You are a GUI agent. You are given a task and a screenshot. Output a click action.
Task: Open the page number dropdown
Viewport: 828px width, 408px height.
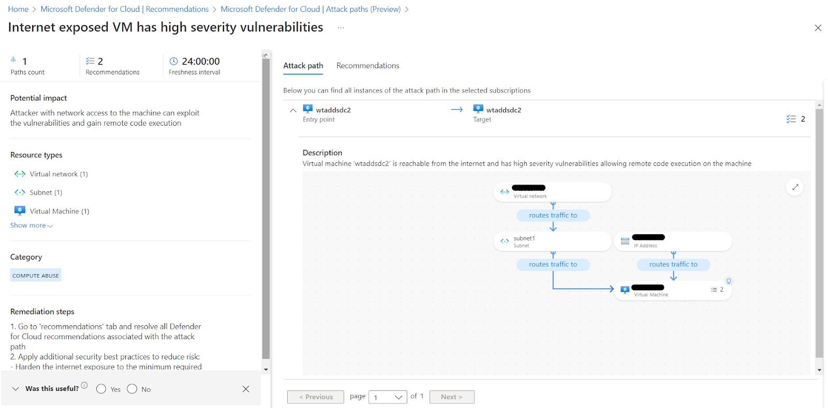[x=388, y=397]
